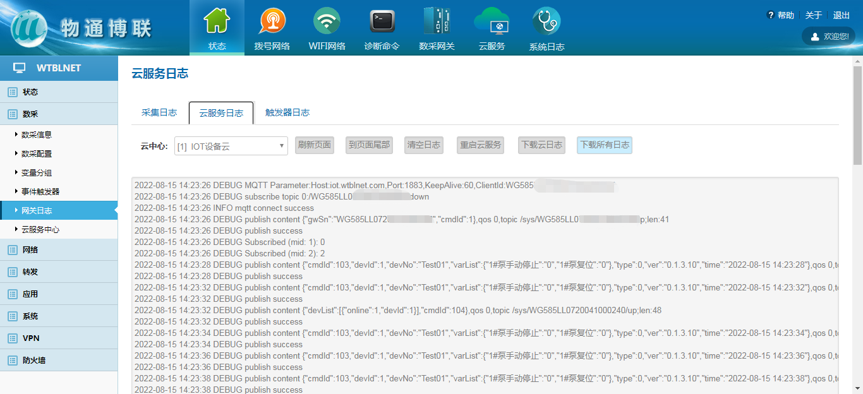
Task: Switch to the 触发器日志 tab
Action: point(287,113)
